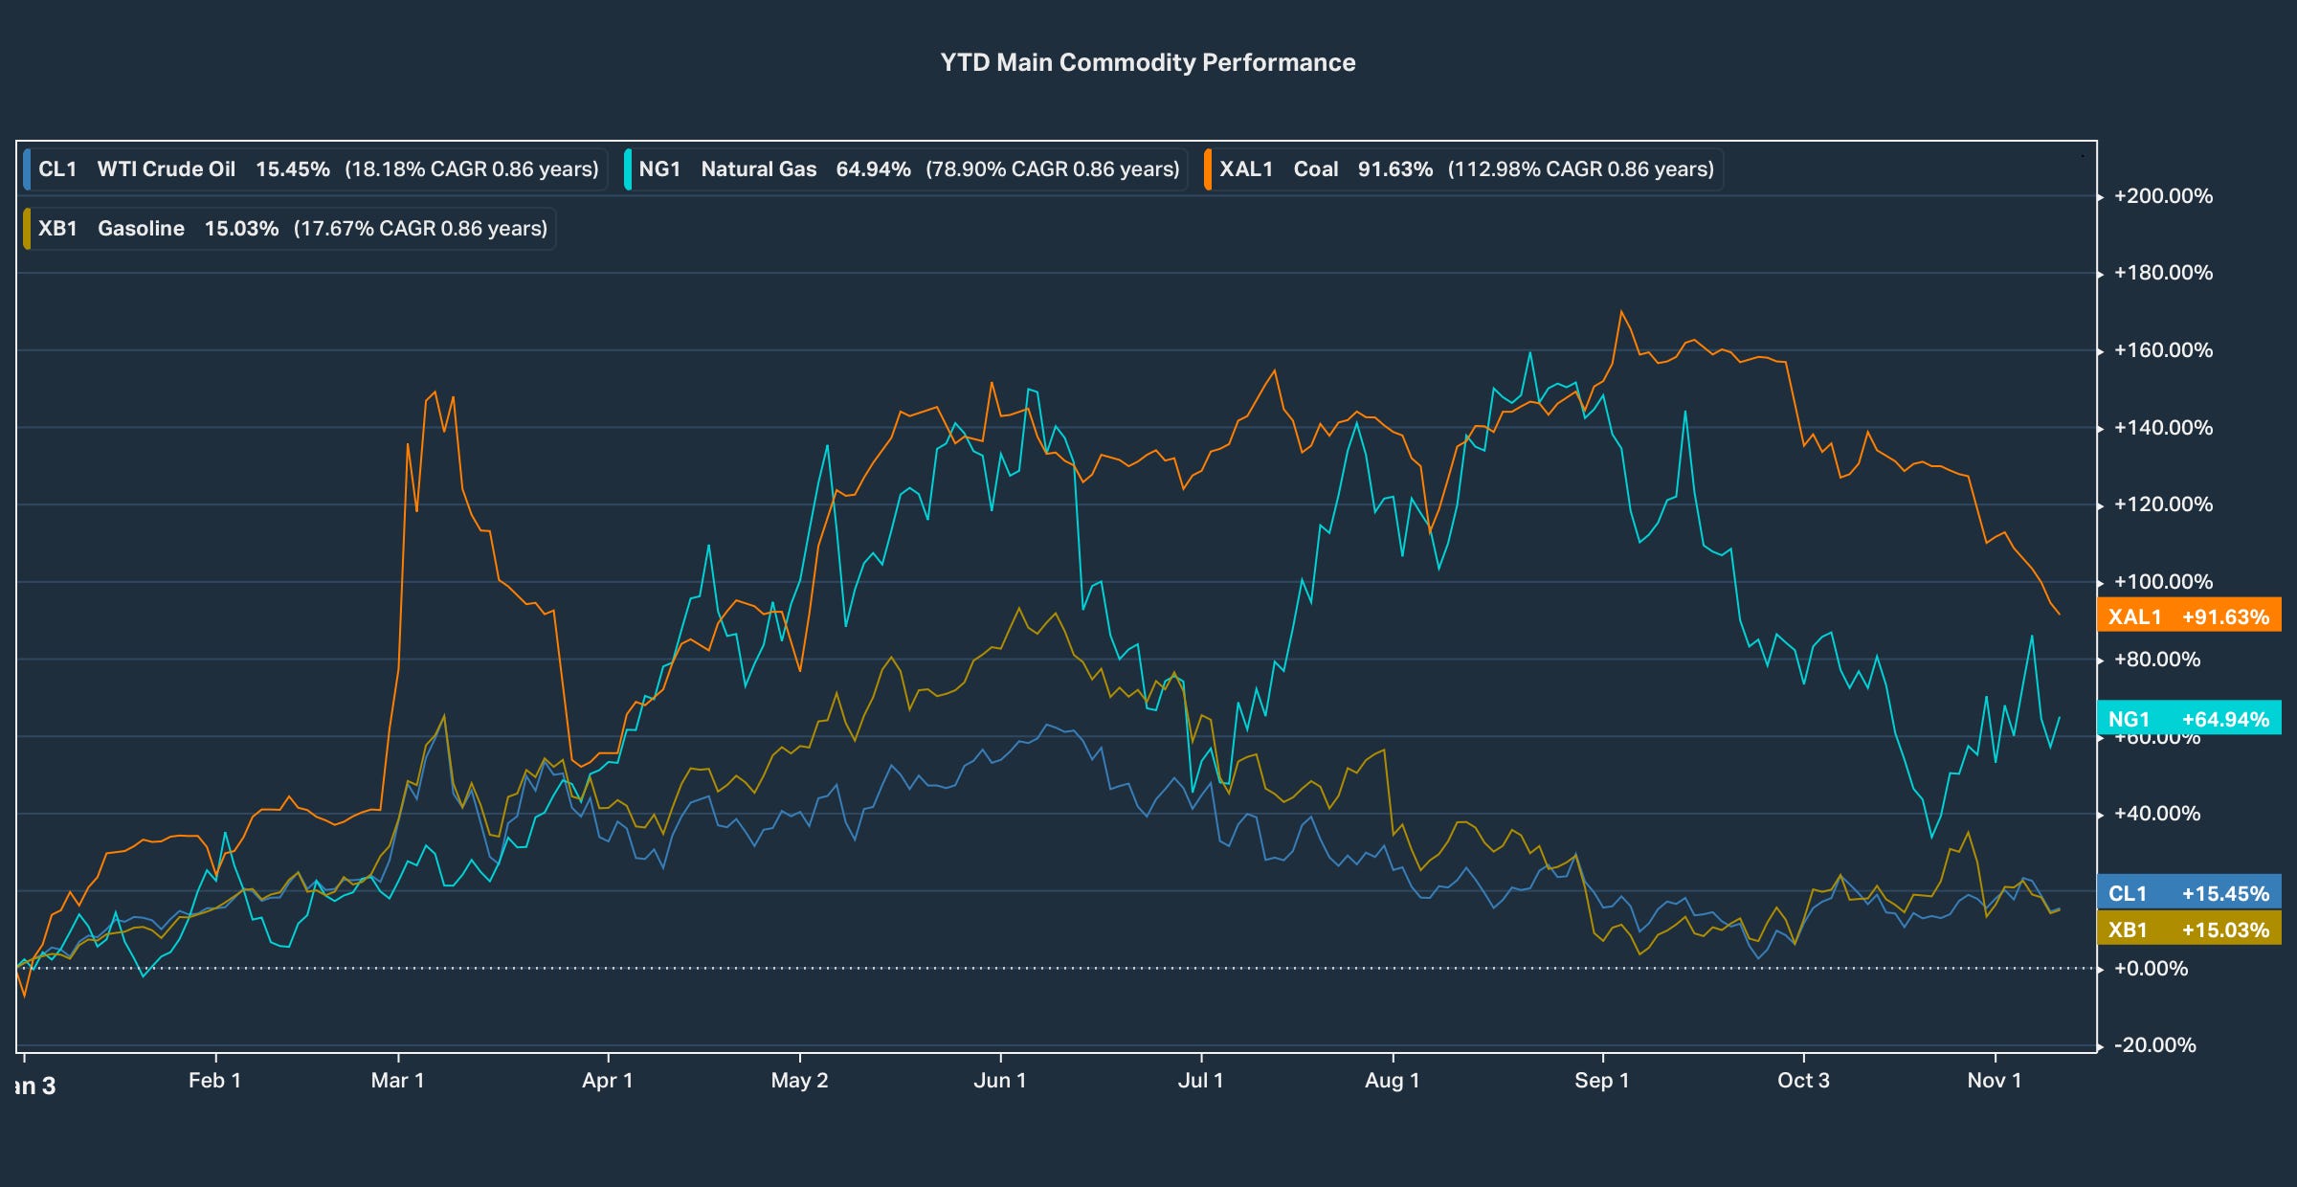Click the +200.00% y-axis label

tap(2163, 196)
